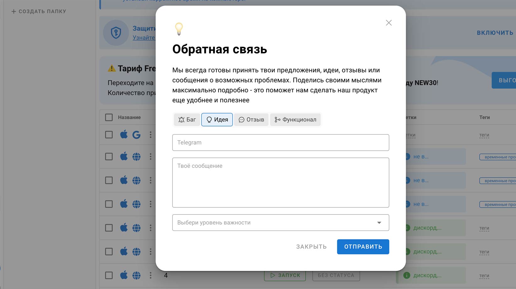Click the ЗАПУСК button in the bottom row

pyautogui.click(x=285, y=275)
